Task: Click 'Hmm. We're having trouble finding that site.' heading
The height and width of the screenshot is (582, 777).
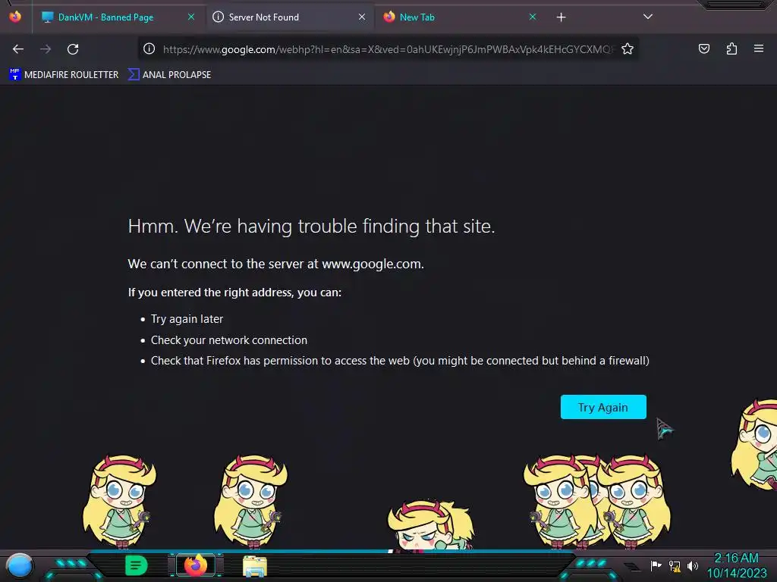Action: pyautogui.click(x=311, y=226)
